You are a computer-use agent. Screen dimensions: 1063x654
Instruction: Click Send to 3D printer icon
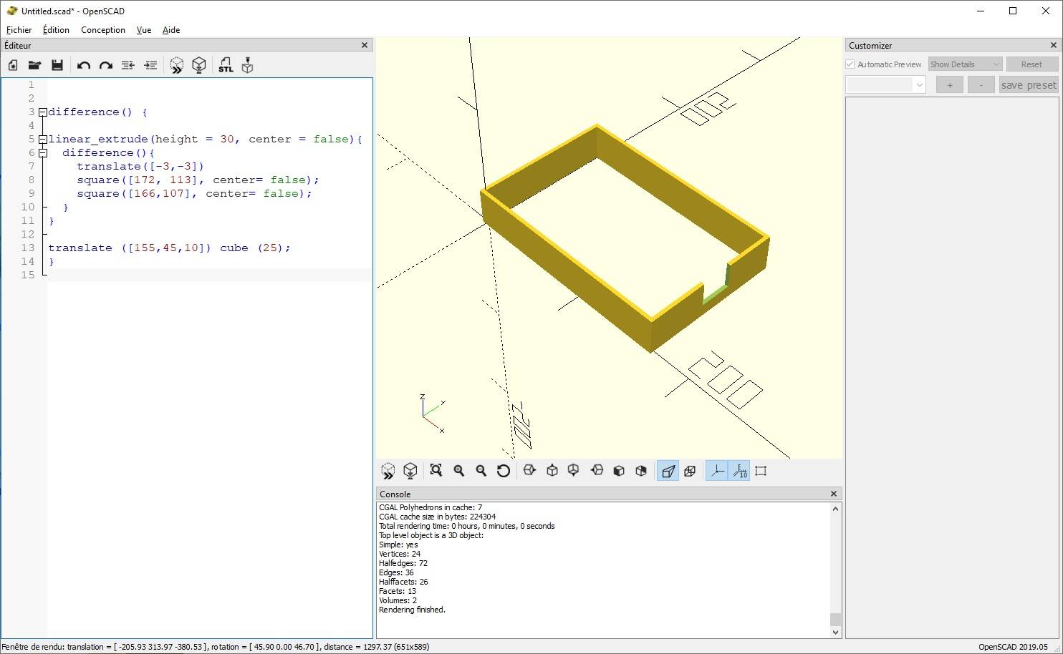[248, 66]
